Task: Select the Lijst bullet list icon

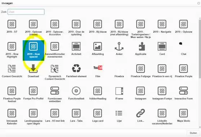Action: click(x=119, y=113)
